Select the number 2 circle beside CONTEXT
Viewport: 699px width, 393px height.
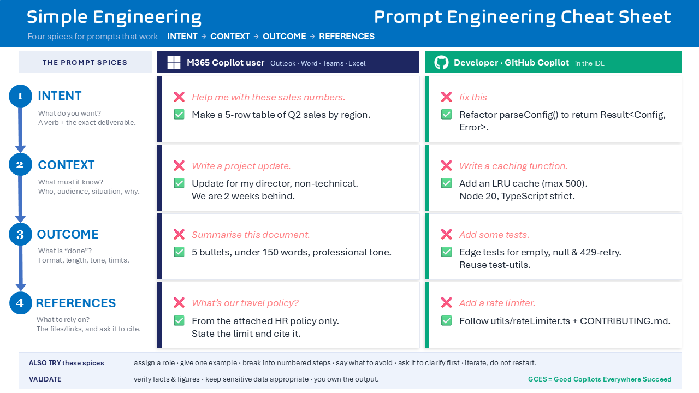pos(20,164)
